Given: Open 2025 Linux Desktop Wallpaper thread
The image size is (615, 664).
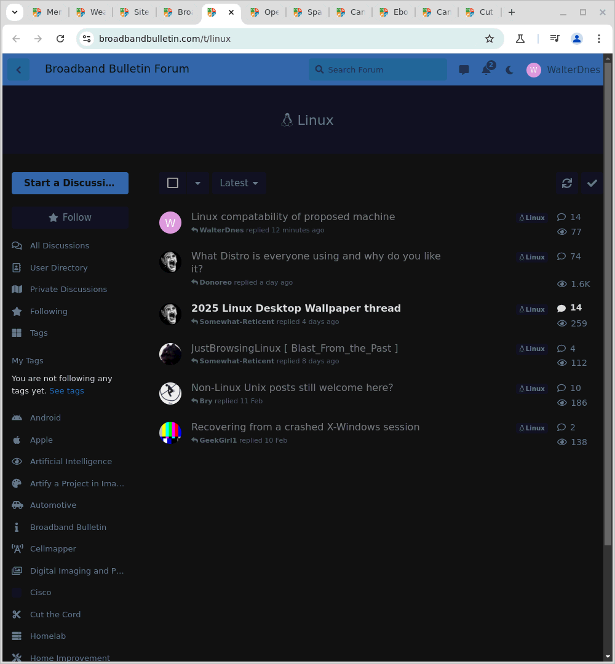Looking at the screenshot, I should tap(296, 308).
